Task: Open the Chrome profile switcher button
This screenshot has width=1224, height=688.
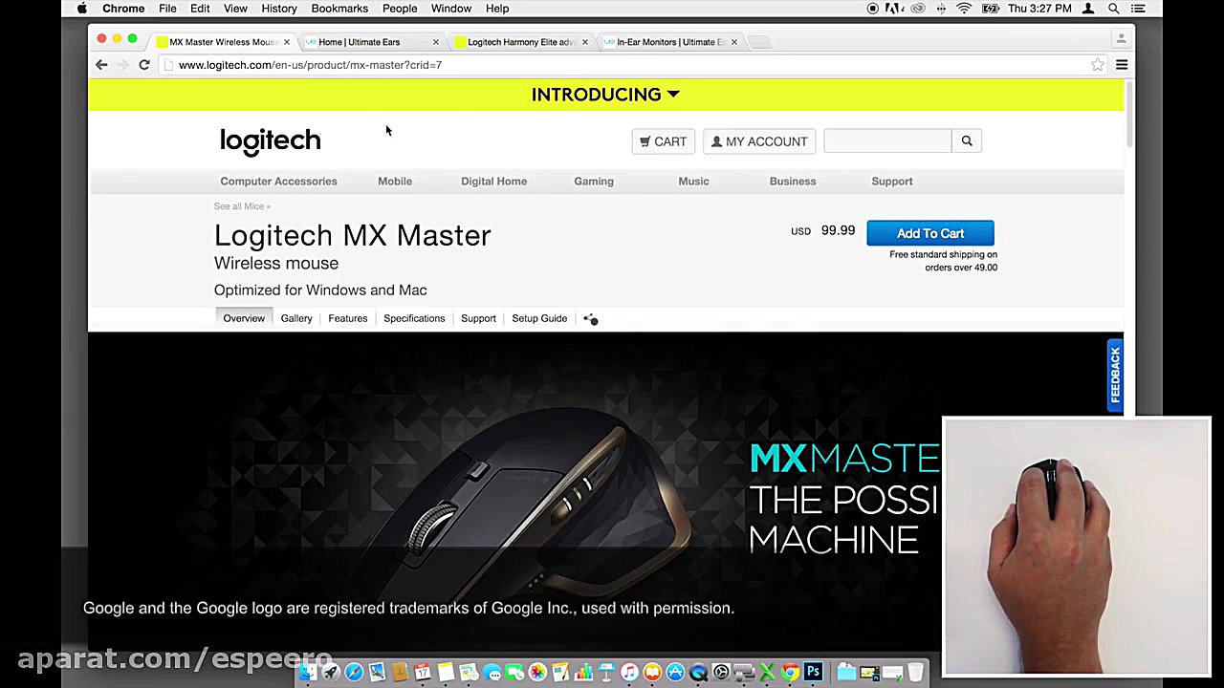Action: pyautogui.click(x=1121, y=39)
